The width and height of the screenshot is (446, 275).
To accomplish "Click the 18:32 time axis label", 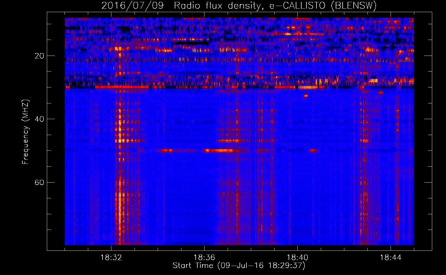I will pos(111,258).
